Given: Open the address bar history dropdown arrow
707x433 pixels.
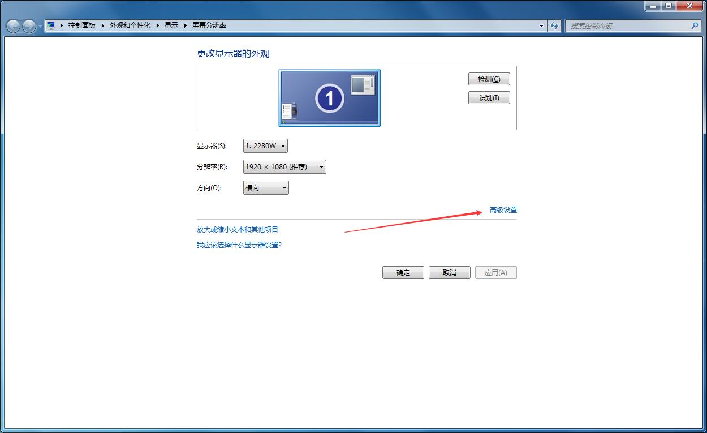Looking at the screenshot, I should (x=541, y=25).
